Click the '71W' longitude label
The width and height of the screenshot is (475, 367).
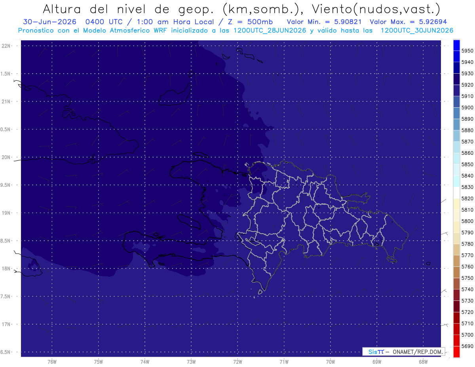coord(284,362)
